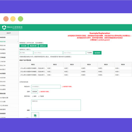The image size is (132, 132).
Task: Open the 选择品牌 brand selector
Action: coord(34,92)
